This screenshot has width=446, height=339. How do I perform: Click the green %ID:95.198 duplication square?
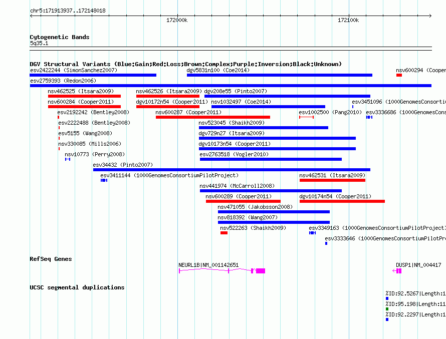tap(387, 309)
